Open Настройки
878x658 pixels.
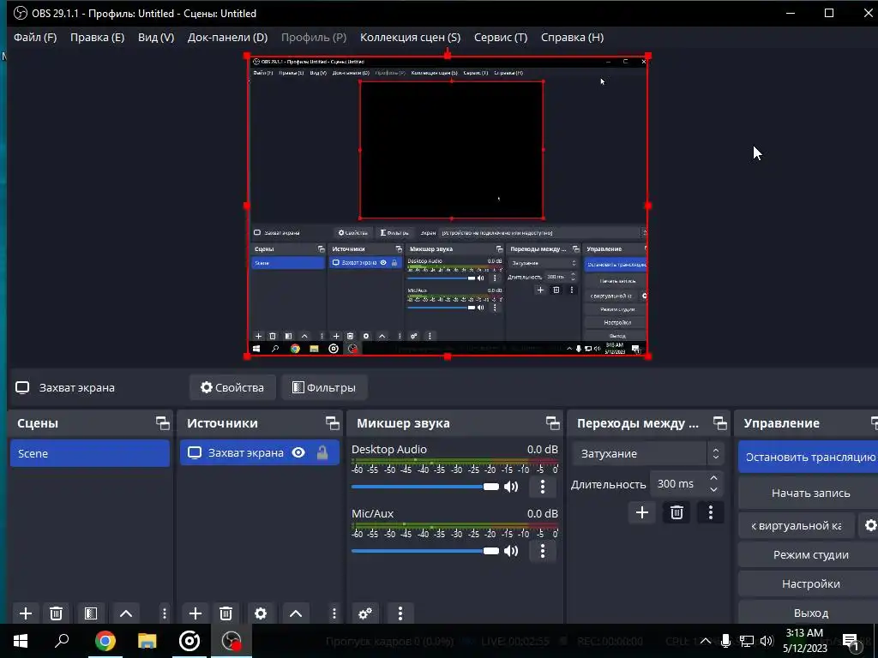click(x=808, y=584)
